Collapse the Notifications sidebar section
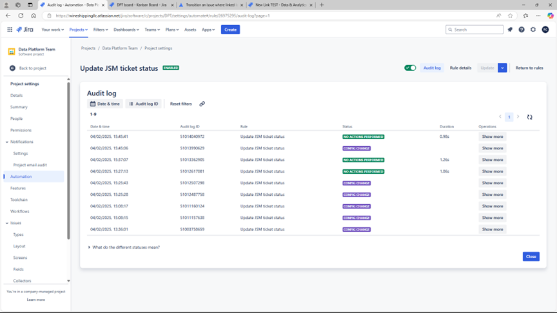 (x=7, y=142)
